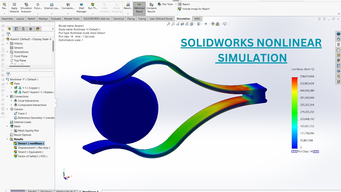341x192 pixels.
Task: Open the DimXpertManager tab
Action: (31, 29)
